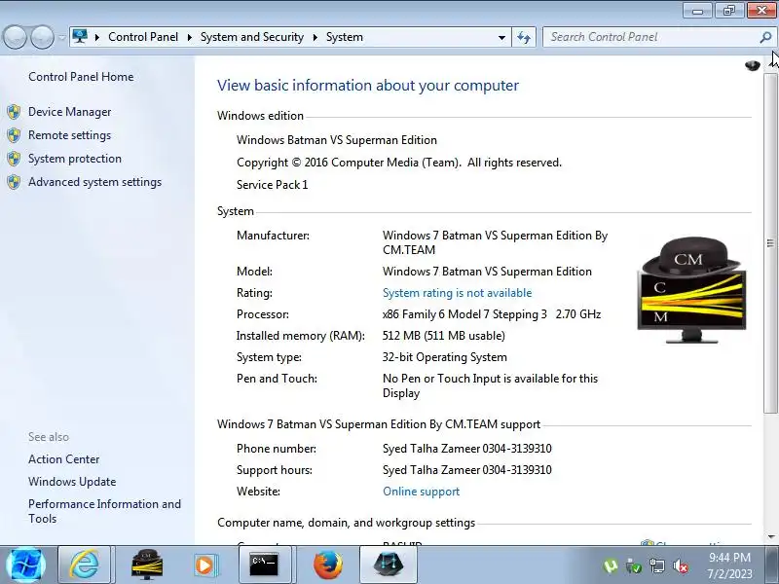Click the Phone number value text
The height and width of the screenshot is (584, 779).
point(467,449)
